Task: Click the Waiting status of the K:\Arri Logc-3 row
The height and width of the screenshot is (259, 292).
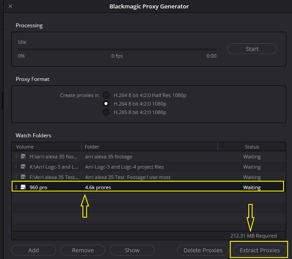Action: click(x=252, y=167)
